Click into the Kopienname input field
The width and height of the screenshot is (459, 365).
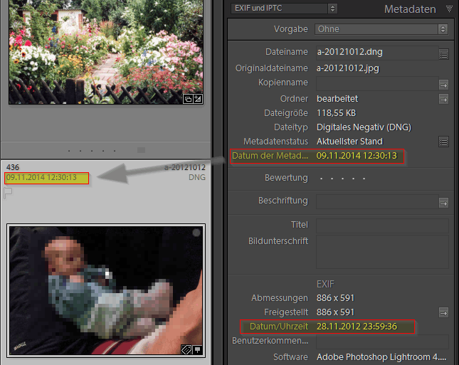click(377, 83)
